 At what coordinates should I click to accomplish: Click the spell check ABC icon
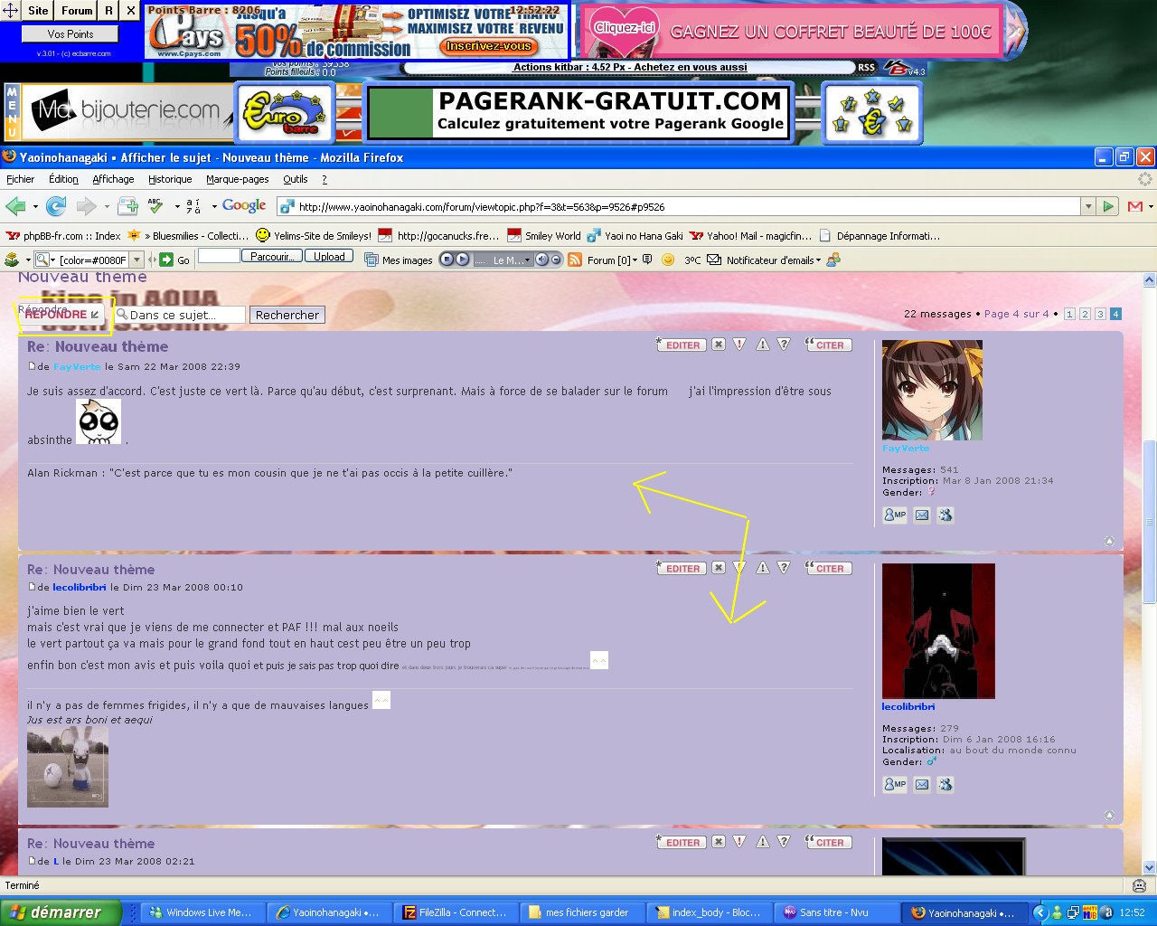coord(155,206)
